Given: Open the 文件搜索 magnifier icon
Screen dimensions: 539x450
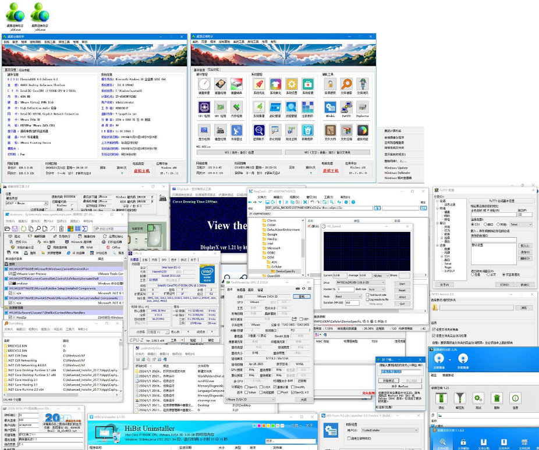Looking at the screenshot, I should pyautogui.click(x=346, y=85).
